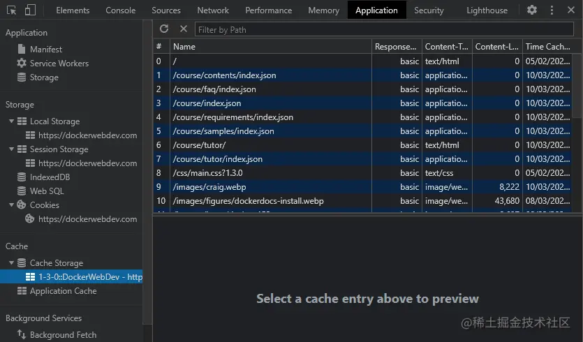This screenshot has height=342, width=583.
Task: Select the /images/craig.webp cache row
Action: (x=209, y=187)
